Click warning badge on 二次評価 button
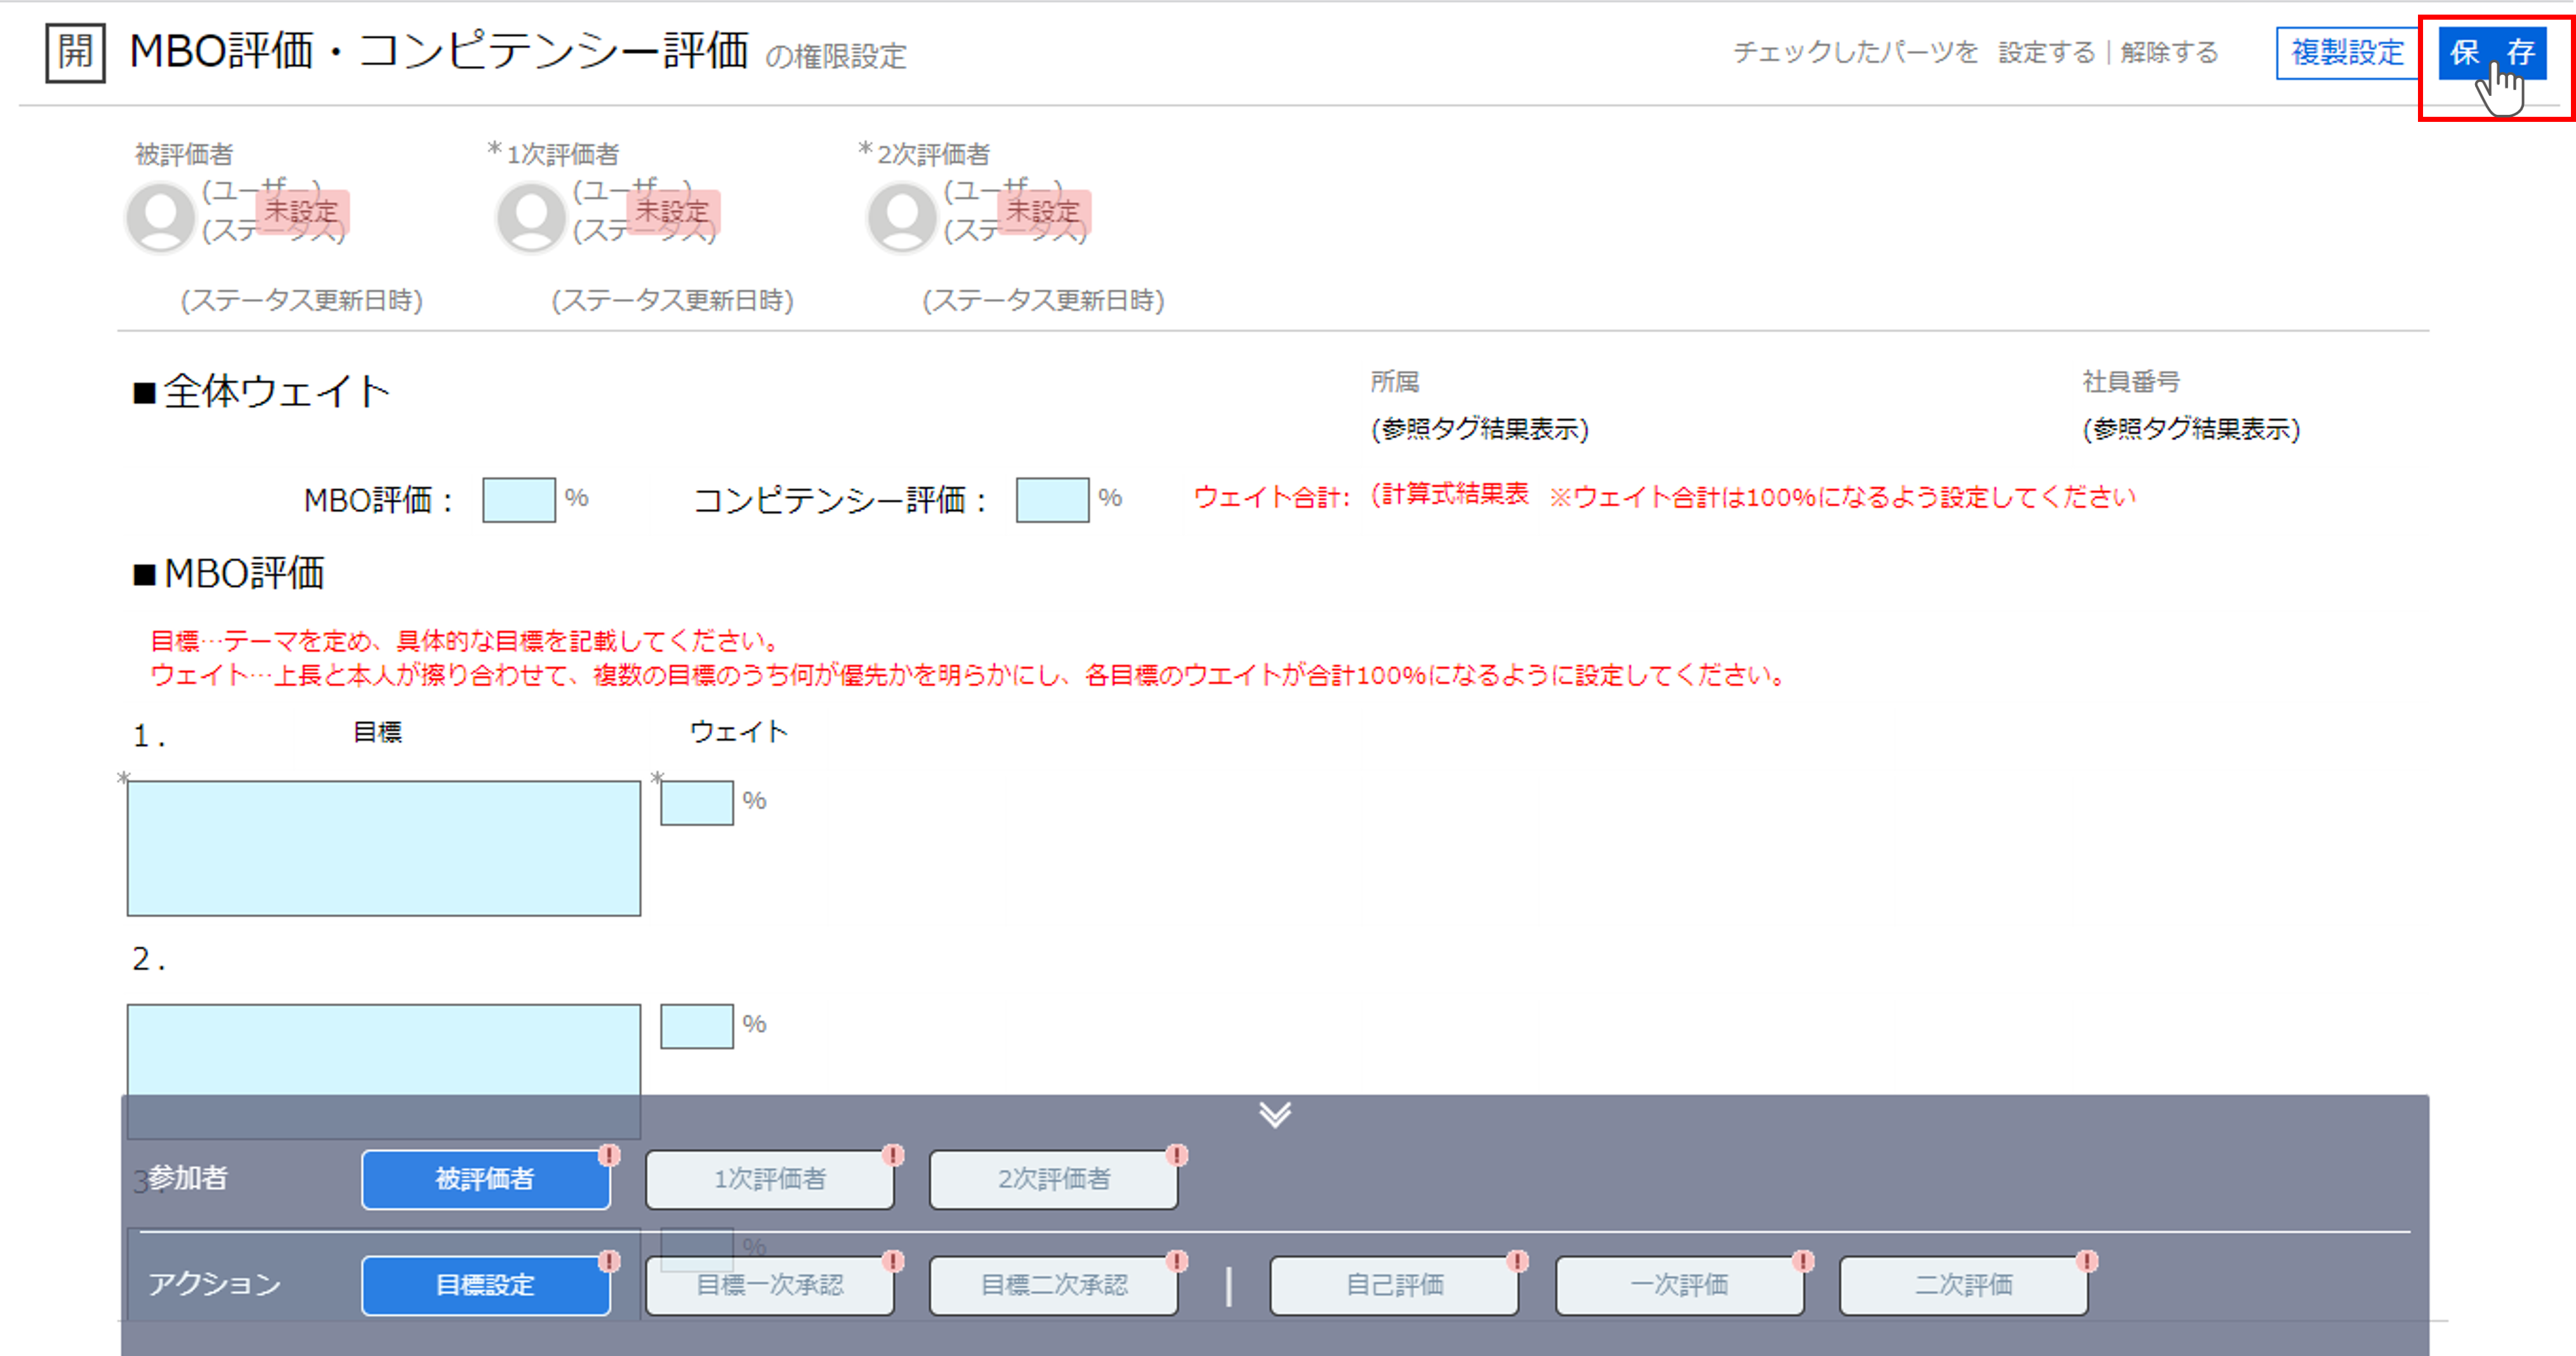Image resolution: width=2576 pixels, height=1356 pixels. [x=2087, y=1262]
